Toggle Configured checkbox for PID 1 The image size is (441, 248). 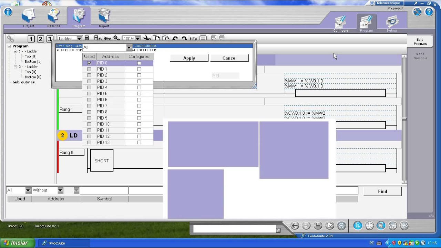click(139, 69)
